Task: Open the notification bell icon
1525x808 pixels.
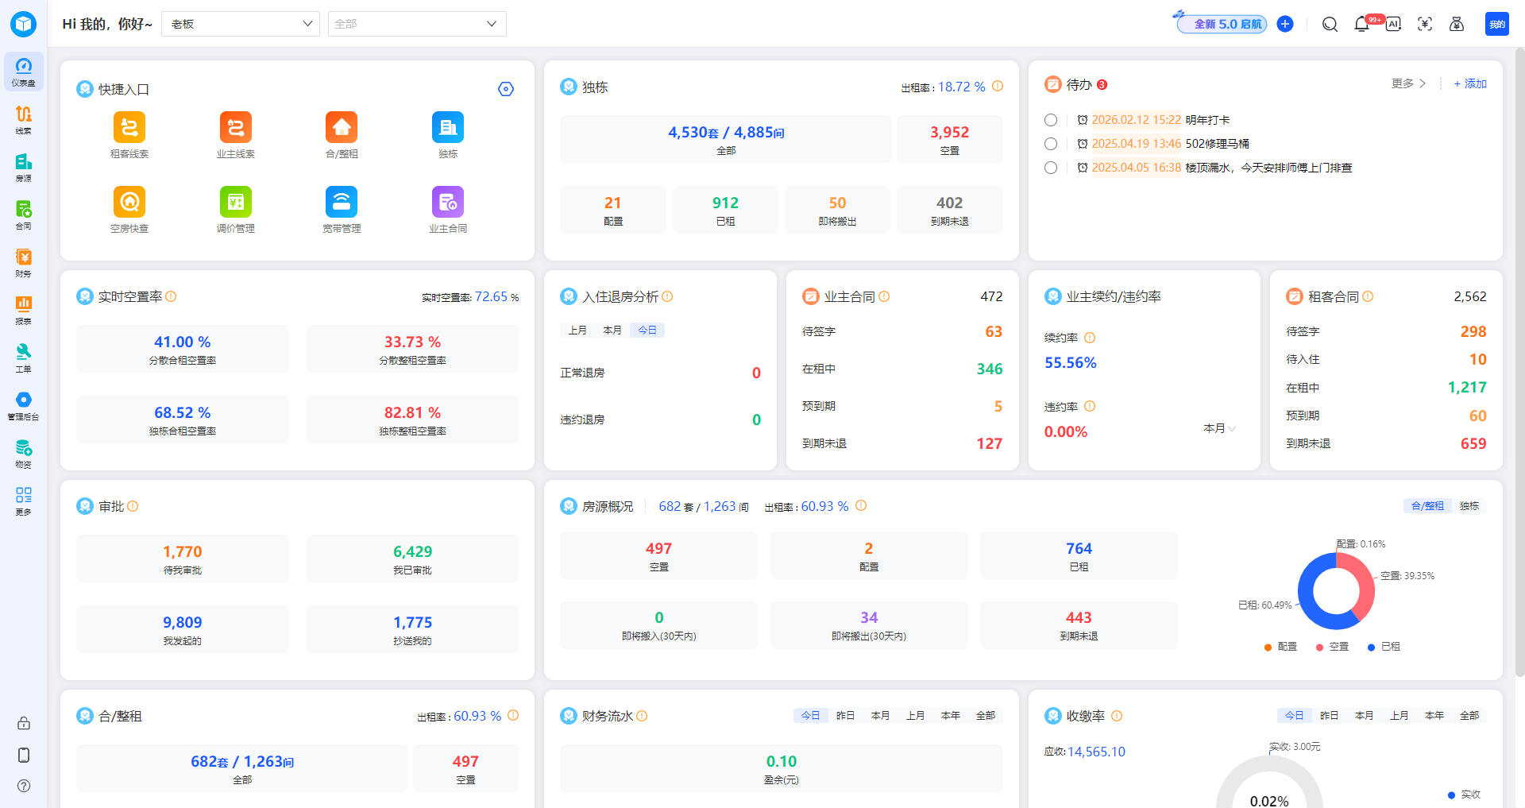Action: pyautogui.click(x=1361, y=25)
